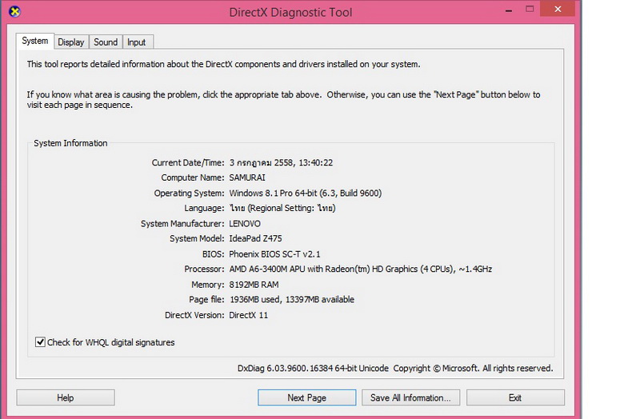Open the Sound tab
The height and width of the screenshot is (419, 640).
pyautogui.click(x=106, y=42)
